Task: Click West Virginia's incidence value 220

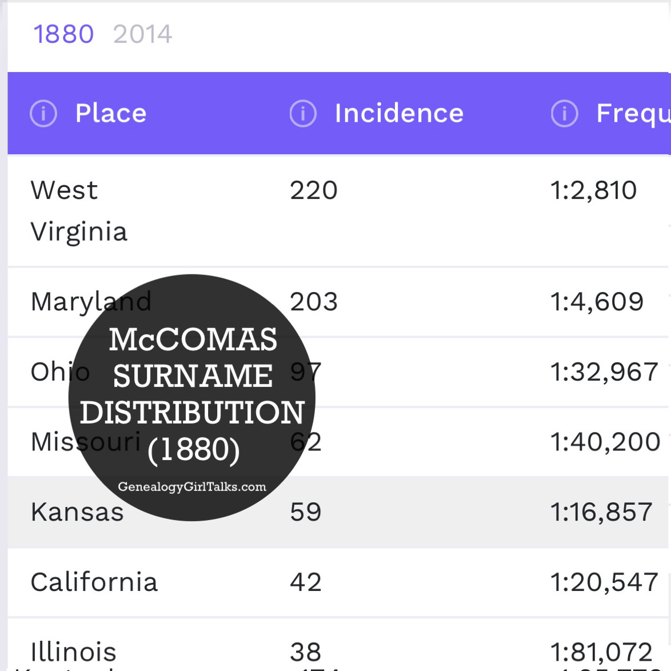Action: (x=314, y=190)
